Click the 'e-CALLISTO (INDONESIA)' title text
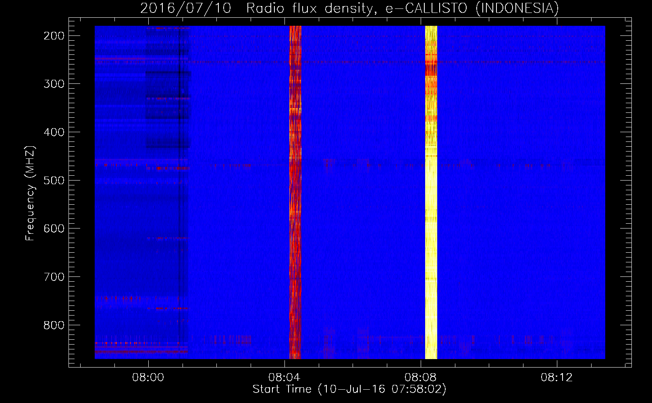The height and width of the screenshot is (403, 652). 472,8
